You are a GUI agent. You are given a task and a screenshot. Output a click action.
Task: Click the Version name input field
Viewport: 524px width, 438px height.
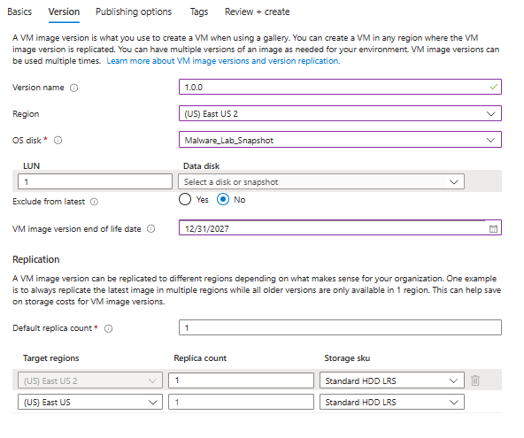(x=340, y=87)
